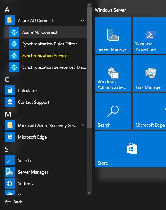
Task: Click the Synchronization Rules Editor icon
Action: pyautogui.click(x=14, y=44)
